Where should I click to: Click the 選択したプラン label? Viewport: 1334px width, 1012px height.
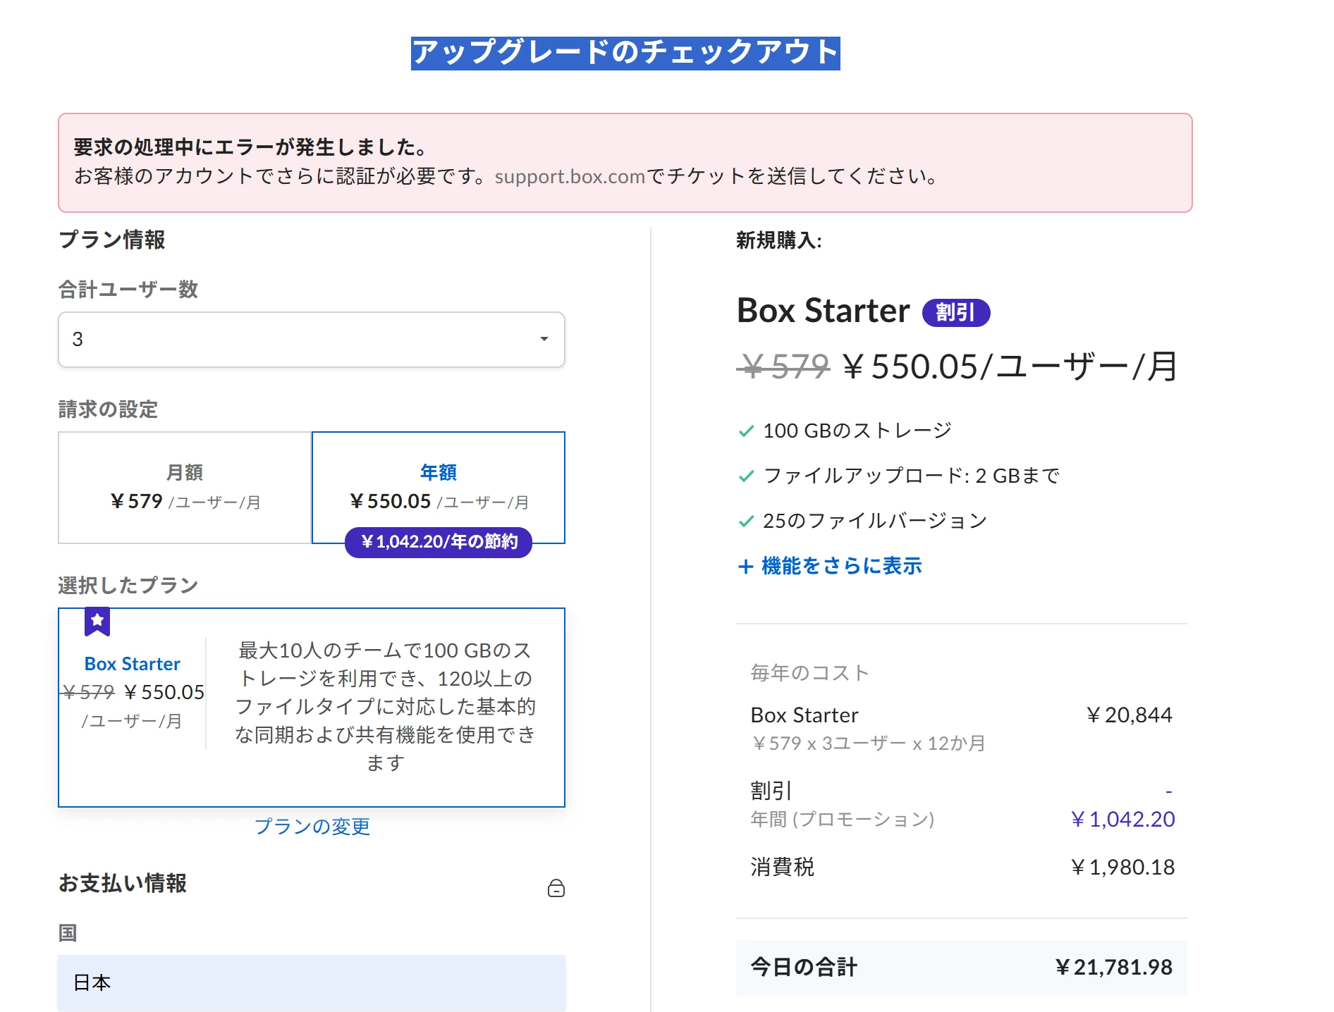[x=128, y=585]
